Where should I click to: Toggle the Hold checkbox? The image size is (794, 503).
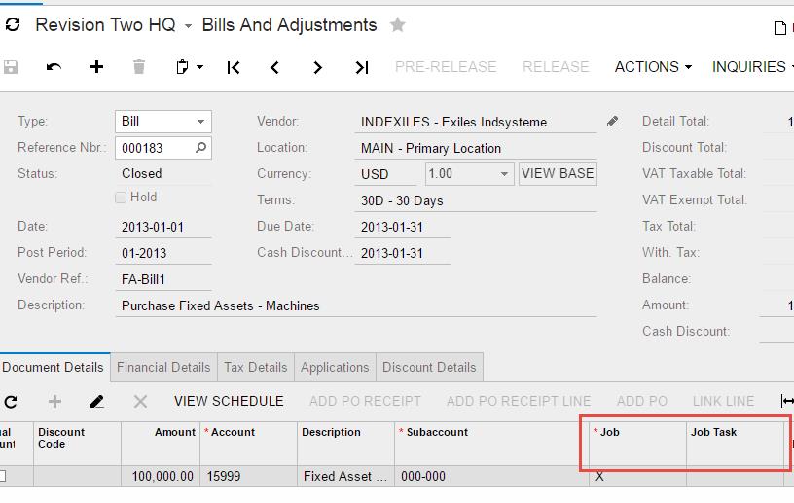[121, 198]
